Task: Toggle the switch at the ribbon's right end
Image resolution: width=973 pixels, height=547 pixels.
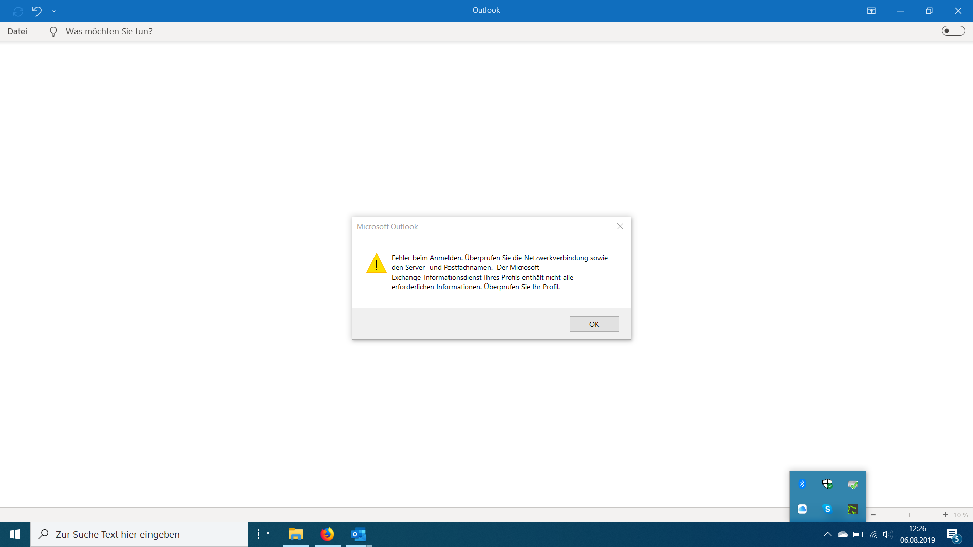Action: click(953, 31)
